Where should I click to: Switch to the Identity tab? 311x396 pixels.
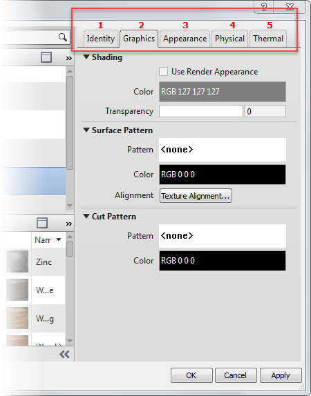tap(101, 39)
